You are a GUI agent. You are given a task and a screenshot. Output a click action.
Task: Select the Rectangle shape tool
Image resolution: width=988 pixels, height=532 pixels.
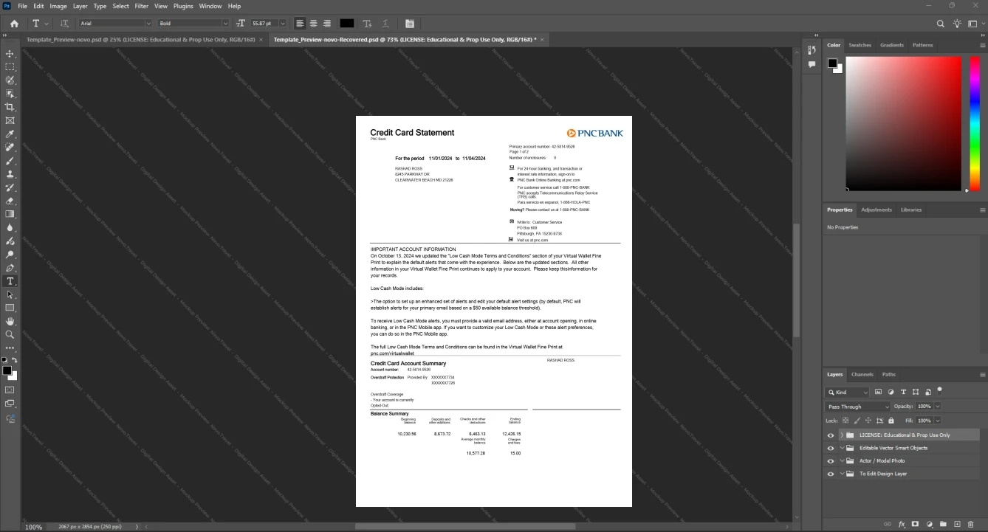(10, 308)
